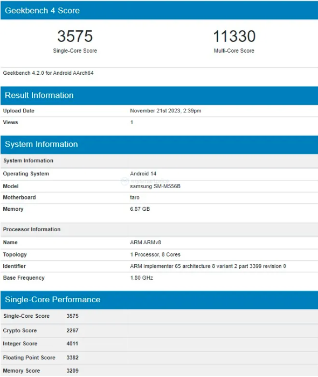Click the Processor Information subheader row

point(159,230)
